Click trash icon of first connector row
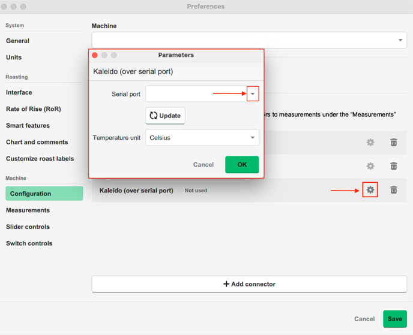The height and width of the screenshot is (335, 413). point(394,142)
